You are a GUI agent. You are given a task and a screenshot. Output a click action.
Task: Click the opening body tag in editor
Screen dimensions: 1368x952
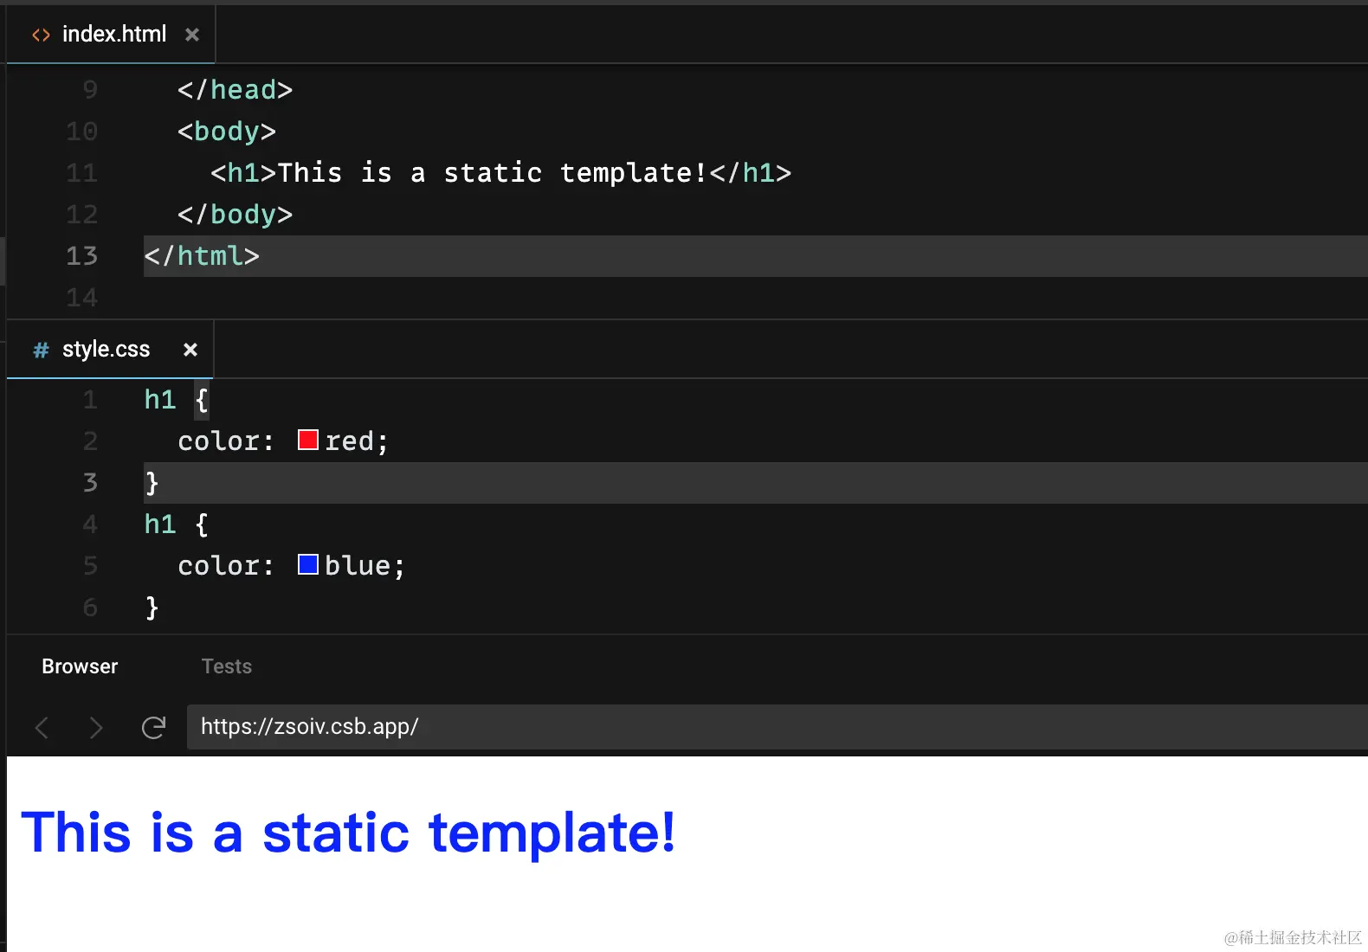pos(226,132)
